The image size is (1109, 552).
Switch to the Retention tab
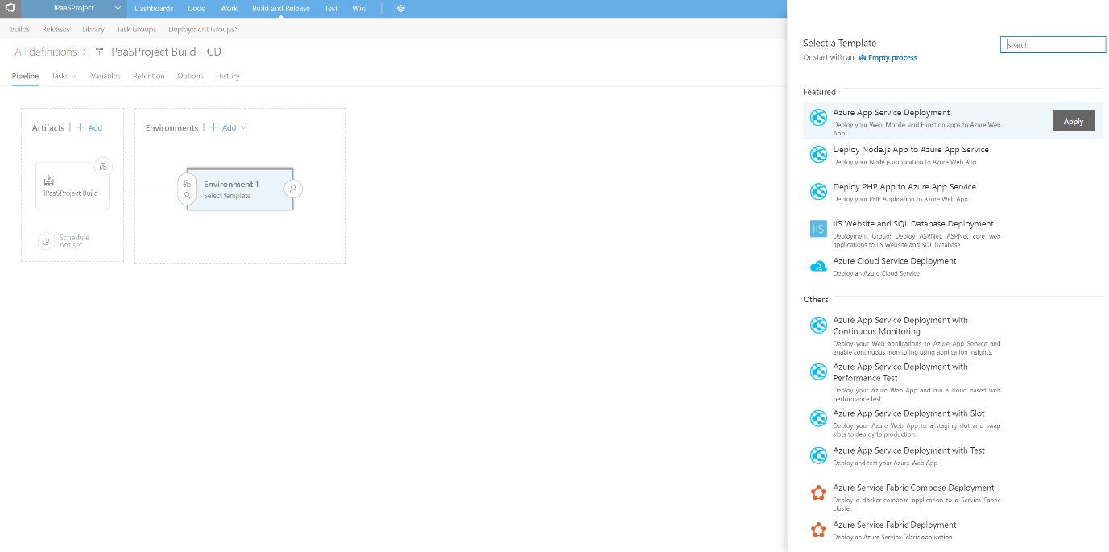[149, 76]
